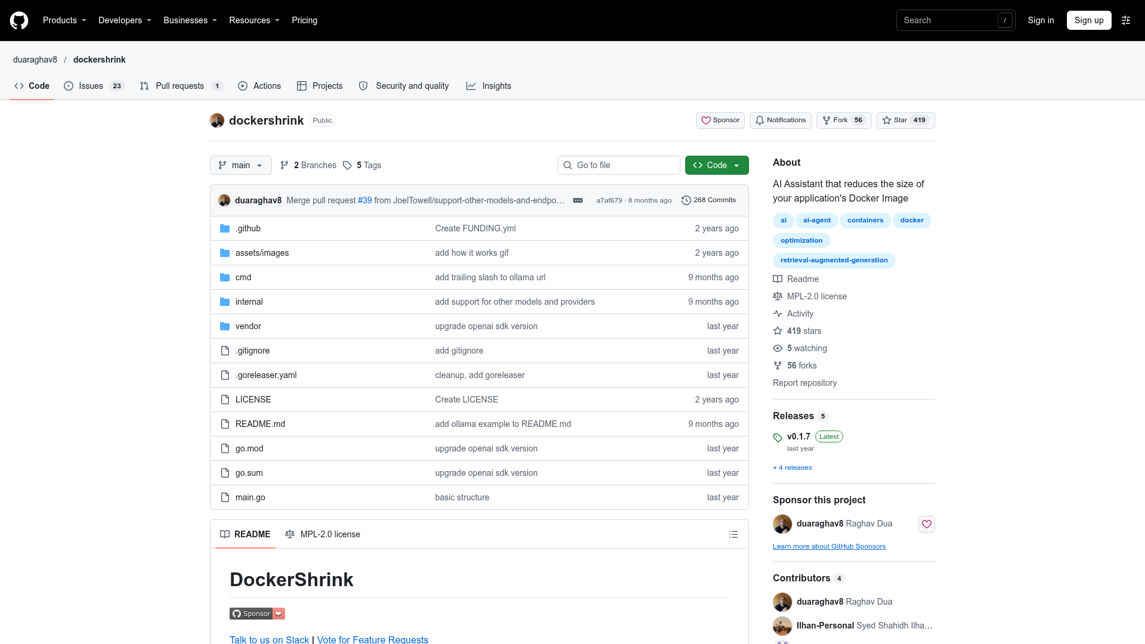Screen dimensions: 1145x644
Task: Open the Projects tab
Action: [x=320, y=86]
